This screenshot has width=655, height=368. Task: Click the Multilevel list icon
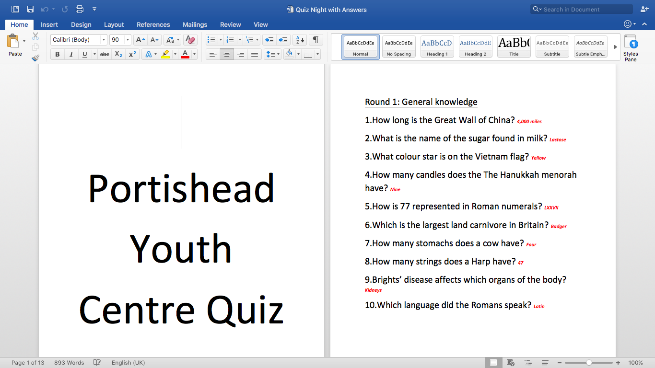(x=249, y=40)
